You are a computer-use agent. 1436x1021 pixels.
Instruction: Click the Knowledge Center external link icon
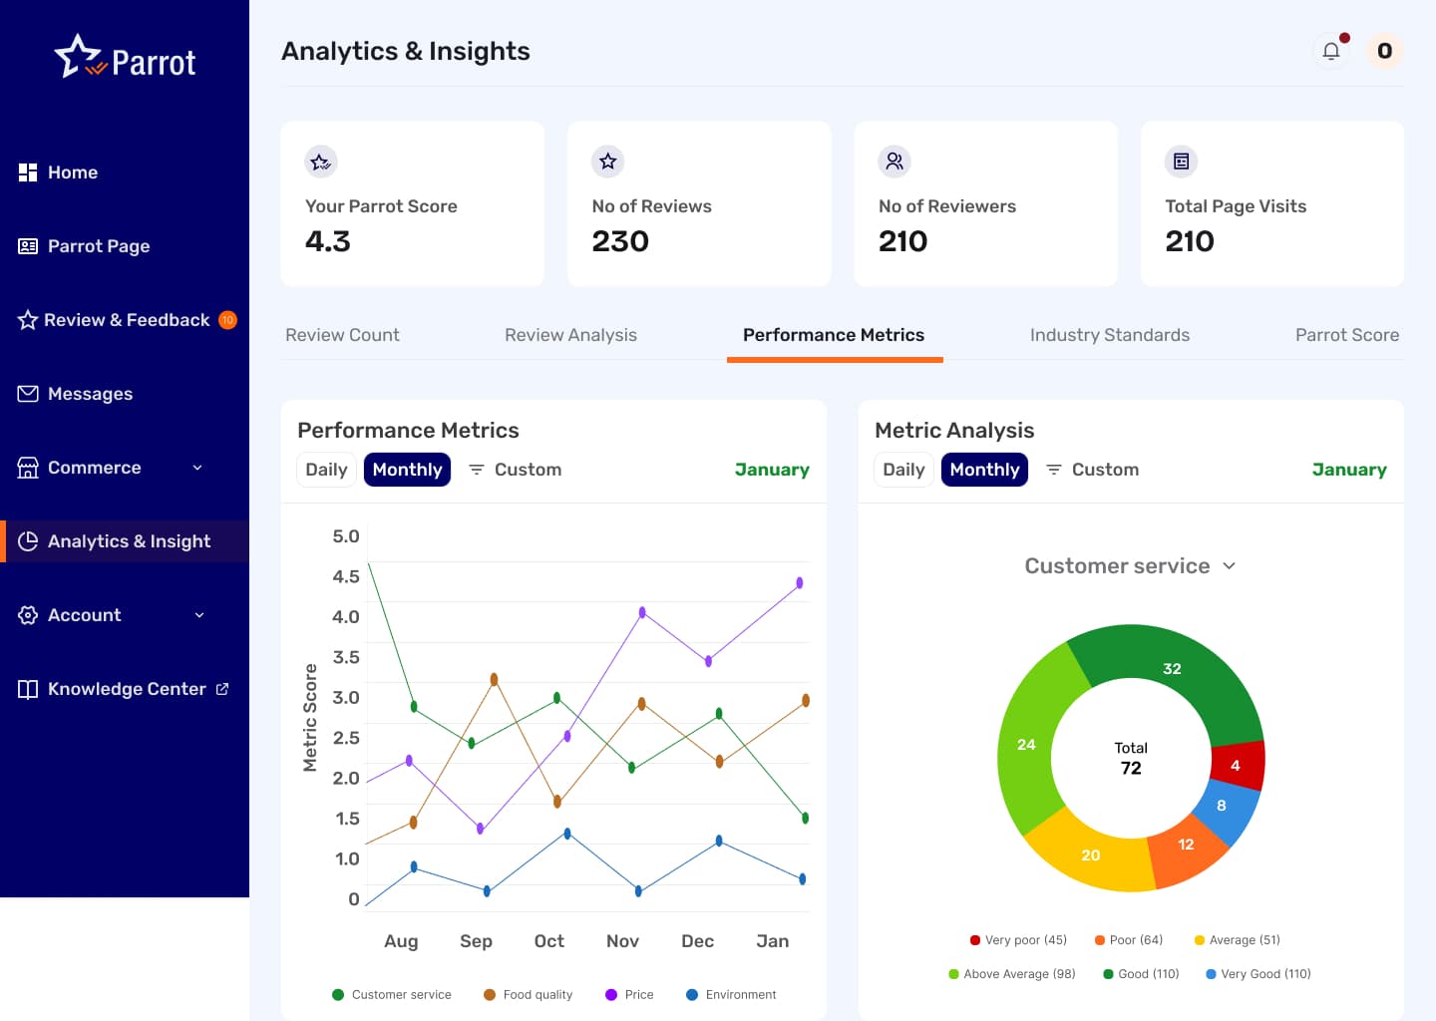pyautogui.click(x=222, y=689)
